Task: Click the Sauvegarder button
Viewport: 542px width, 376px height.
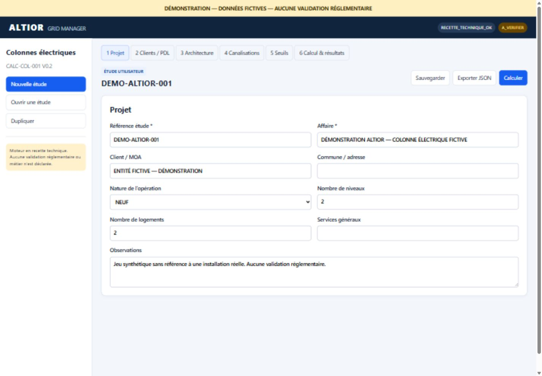Action: click(x=430, y=78)
